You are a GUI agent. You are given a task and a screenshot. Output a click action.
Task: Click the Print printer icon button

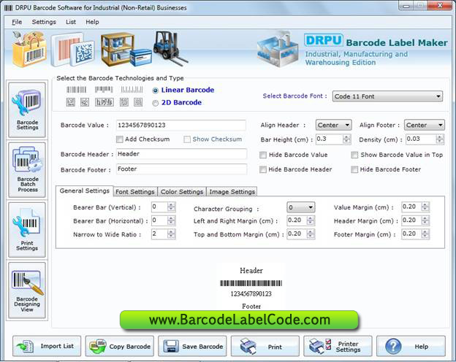click(x=265, y=346)
